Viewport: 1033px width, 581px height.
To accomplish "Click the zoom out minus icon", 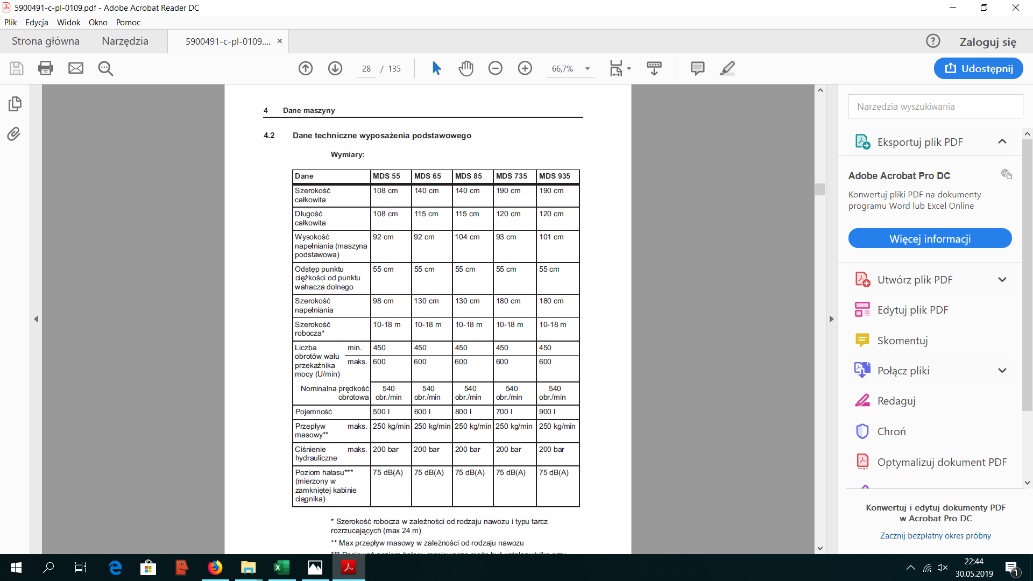I will [x=496, y=68].
